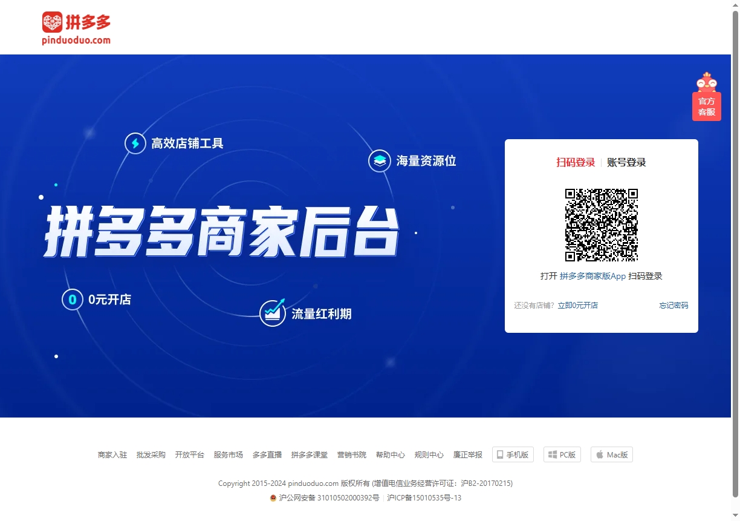Click the copyright text in footer

pyautogui.click(x=366, y=483)
